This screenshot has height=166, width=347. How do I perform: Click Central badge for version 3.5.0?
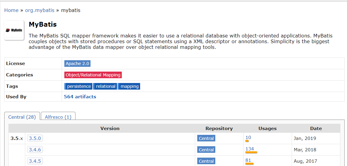(206, 138)
